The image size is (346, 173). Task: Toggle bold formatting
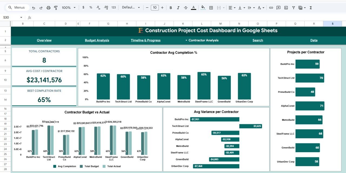tap(171, 7)
